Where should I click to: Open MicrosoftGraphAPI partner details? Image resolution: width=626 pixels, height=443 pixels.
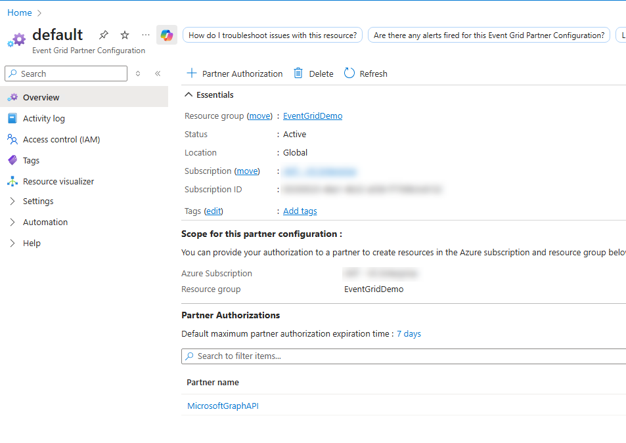click(222, 406)
